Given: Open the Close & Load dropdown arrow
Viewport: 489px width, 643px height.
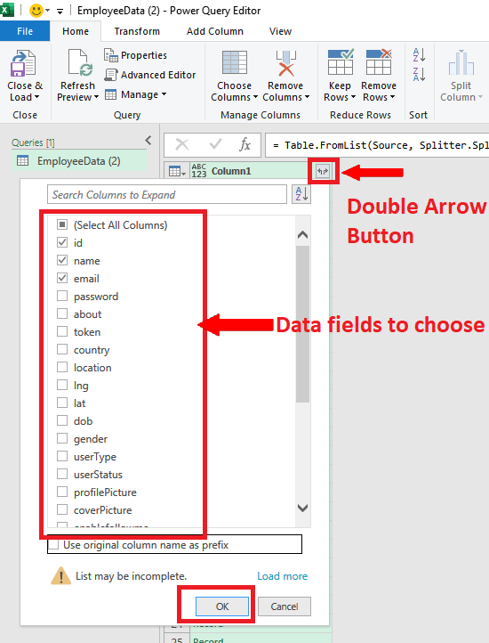Looking at the screenshot, I should (x=36, y=97).
